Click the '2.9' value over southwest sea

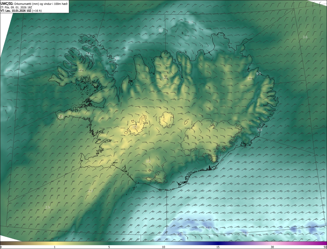point(48,207)
